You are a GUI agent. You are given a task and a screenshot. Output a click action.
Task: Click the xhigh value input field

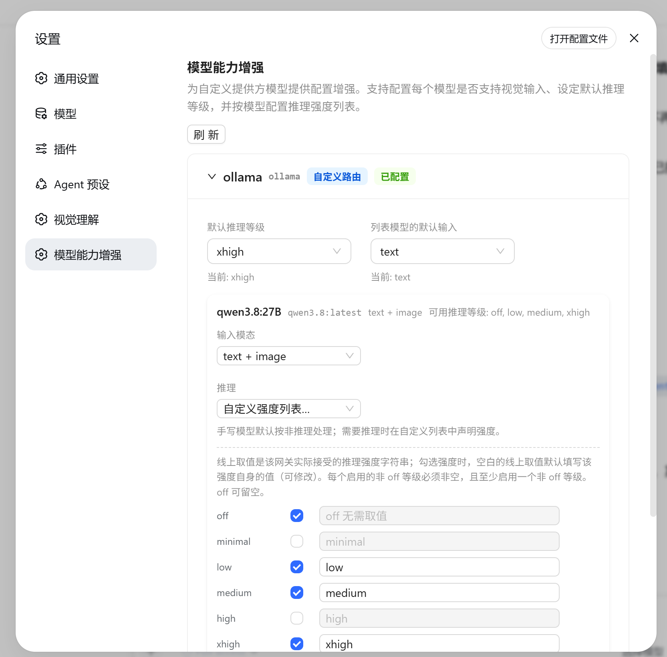439,643
